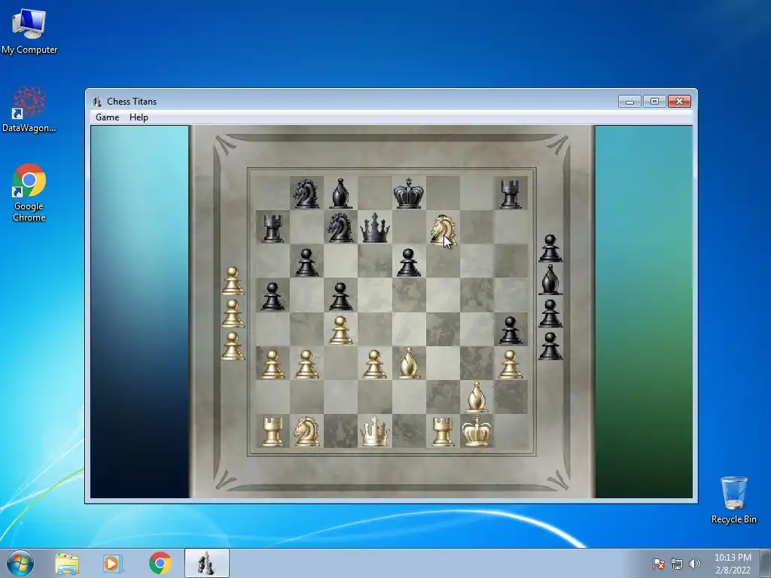This screenshot has height=578, width=771.
Task: Select the white queen on d1
Action: tap(375, 431)
